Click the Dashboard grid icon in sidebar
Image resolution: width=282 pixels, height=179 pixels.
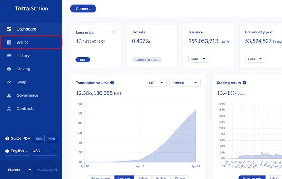point(9,29)
